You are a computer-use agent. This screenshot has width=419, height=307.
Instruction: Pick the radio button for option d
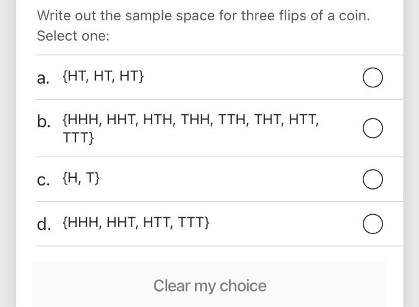coord(373,224)
